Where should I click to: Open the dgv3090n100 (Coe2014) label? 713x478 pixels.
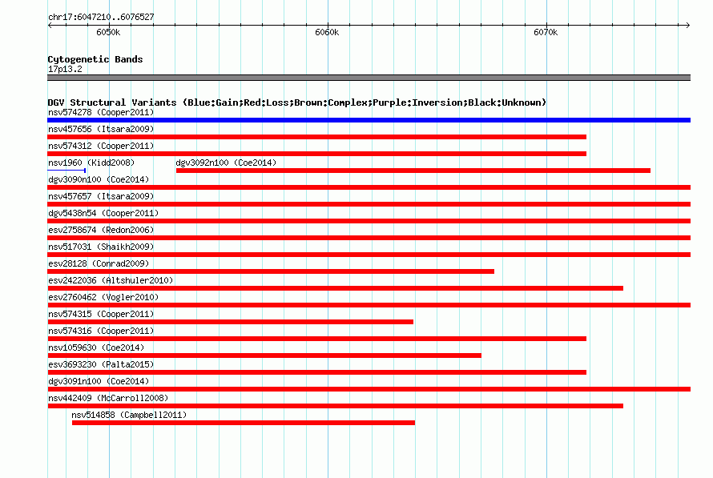[x=99, y=179]
